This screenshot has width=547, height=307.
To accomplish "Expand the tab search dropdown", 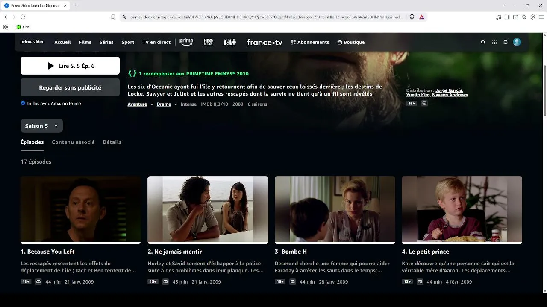I will 504,6.
